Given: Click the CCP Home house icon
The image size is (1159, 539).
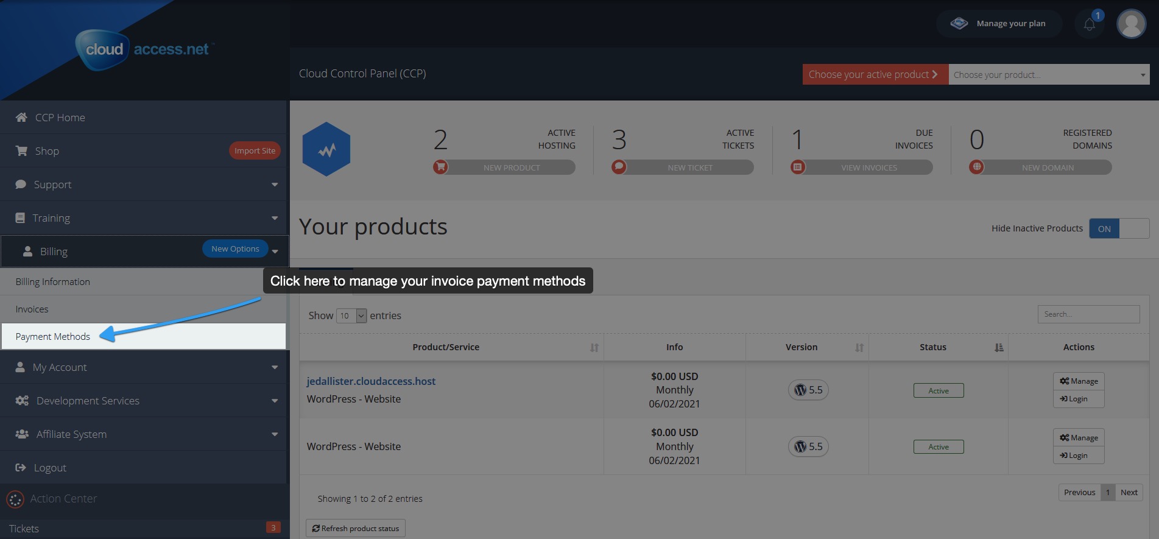Looking at the screenshot, I should coord(21,117).
